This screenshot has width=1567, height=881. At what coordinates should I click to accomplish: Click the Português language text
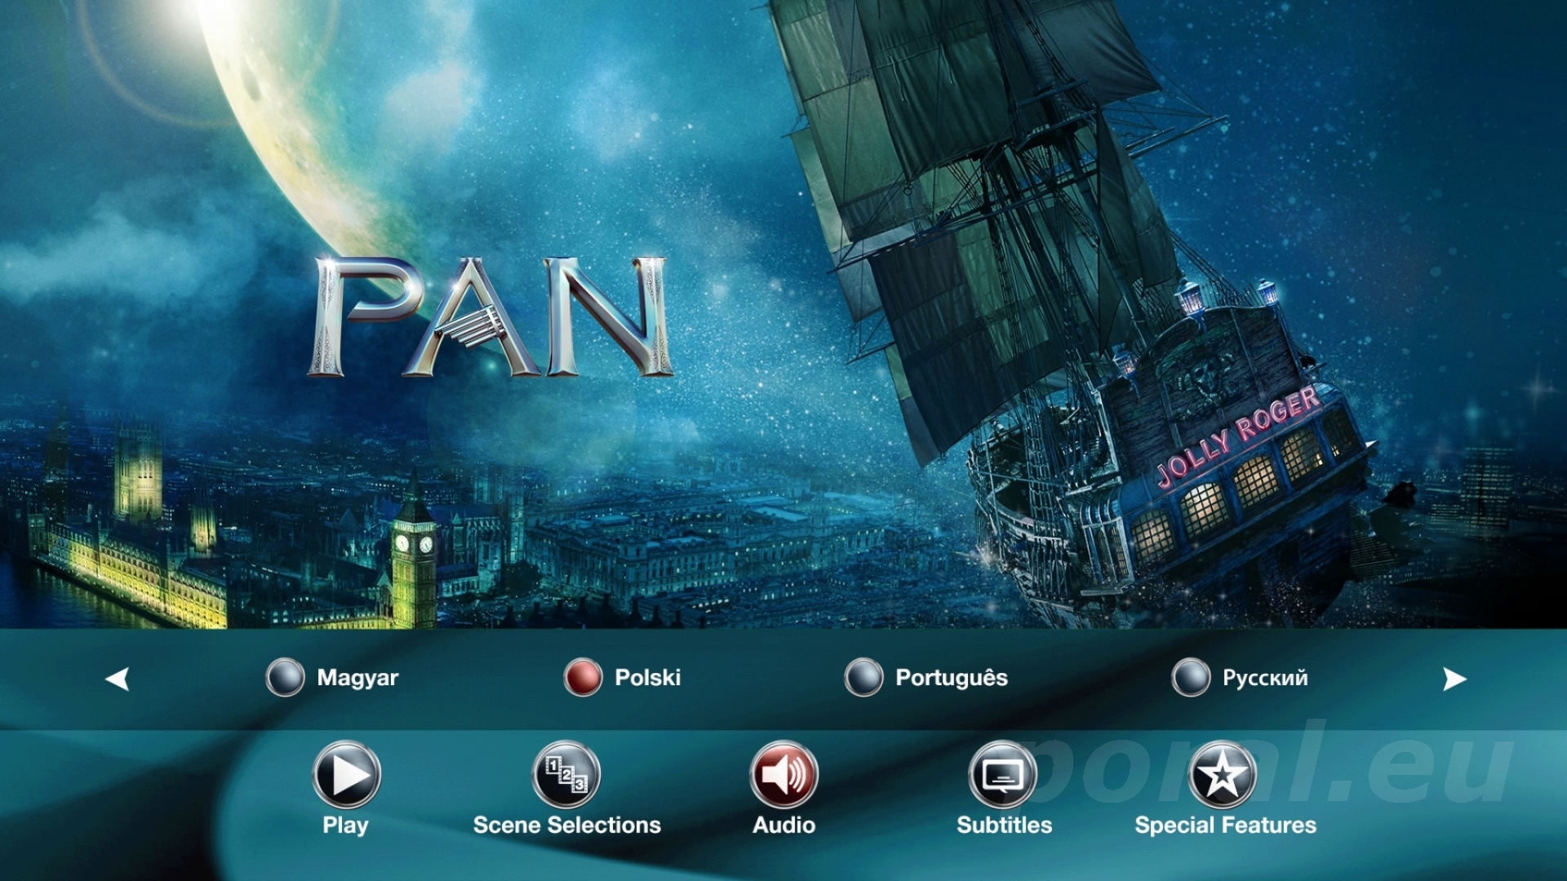click(x=952, y=678)
